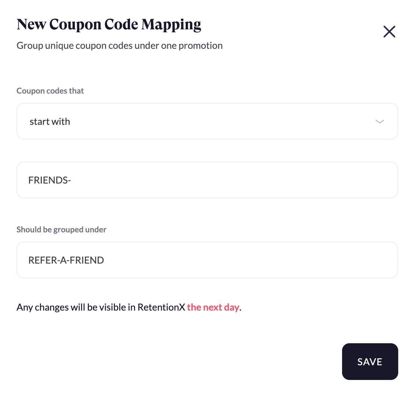The width and height of the screenshot is (414, 395).
Task: Change 'start with' to a different matching rule
Action: [x=207, y=121]
